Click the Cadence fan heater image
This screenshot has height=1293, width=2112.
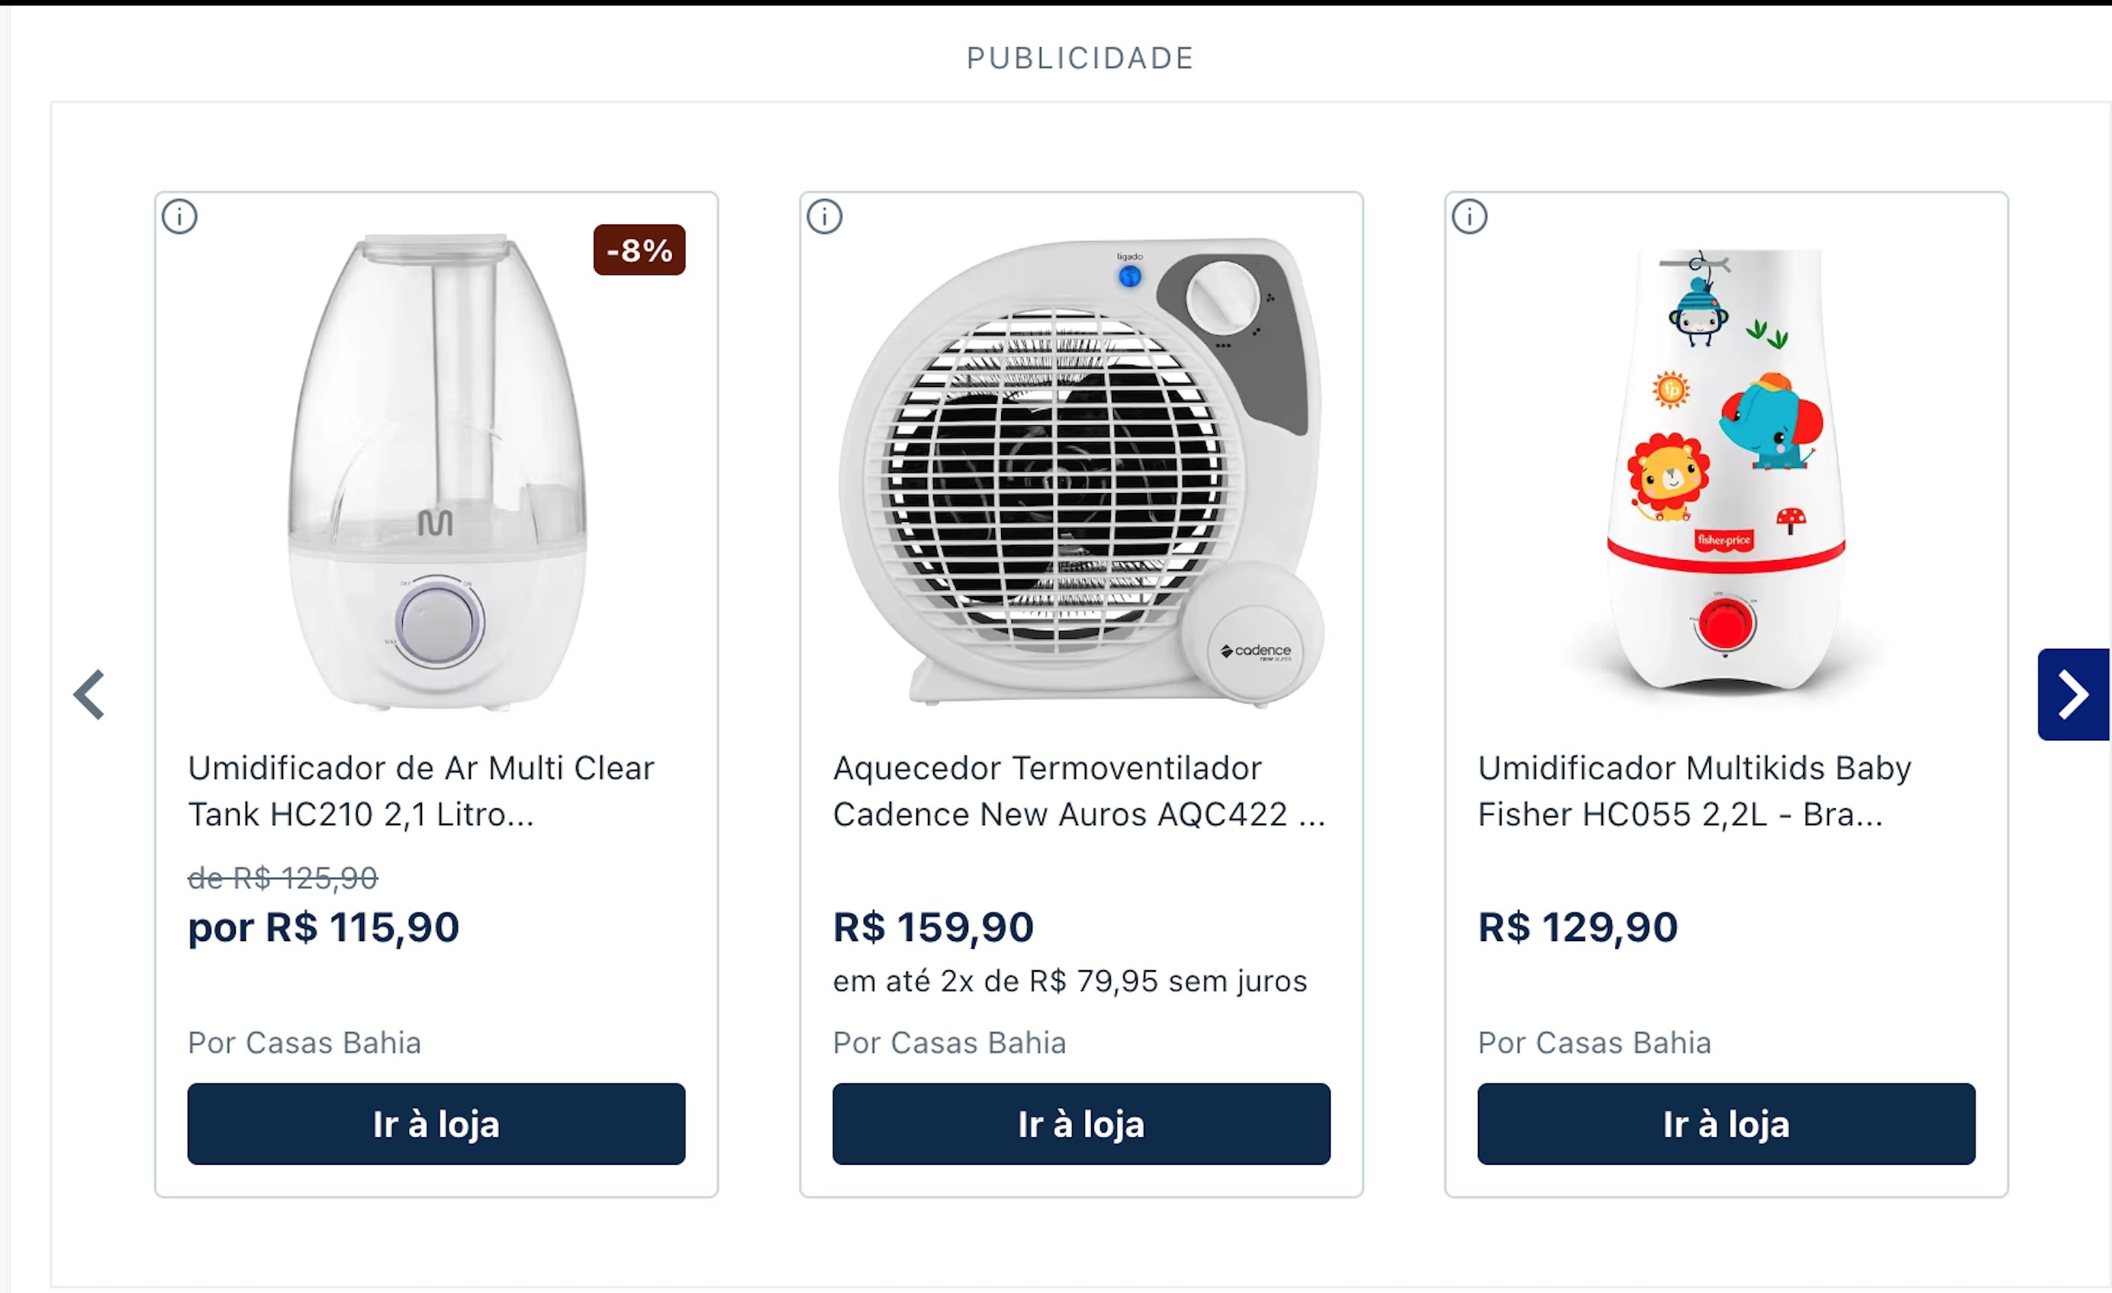tap(1080, 472)
